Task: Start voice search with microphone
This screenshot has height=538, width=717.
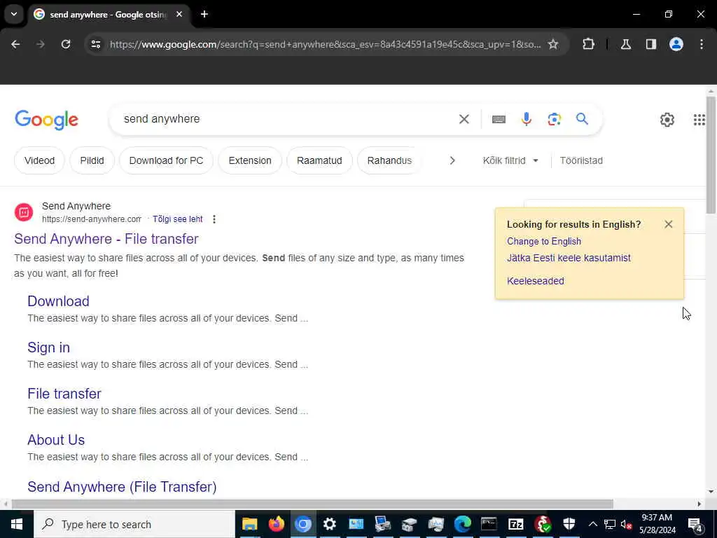Action: pos(527,119)
